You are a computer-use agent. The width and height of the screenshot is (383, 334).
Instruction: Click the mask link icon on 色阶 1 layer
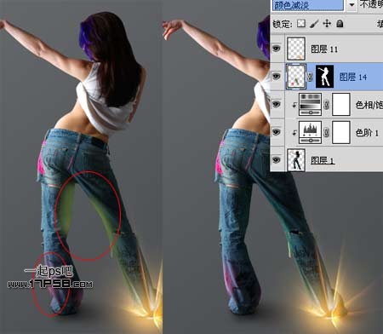click(x=327, y=133)
